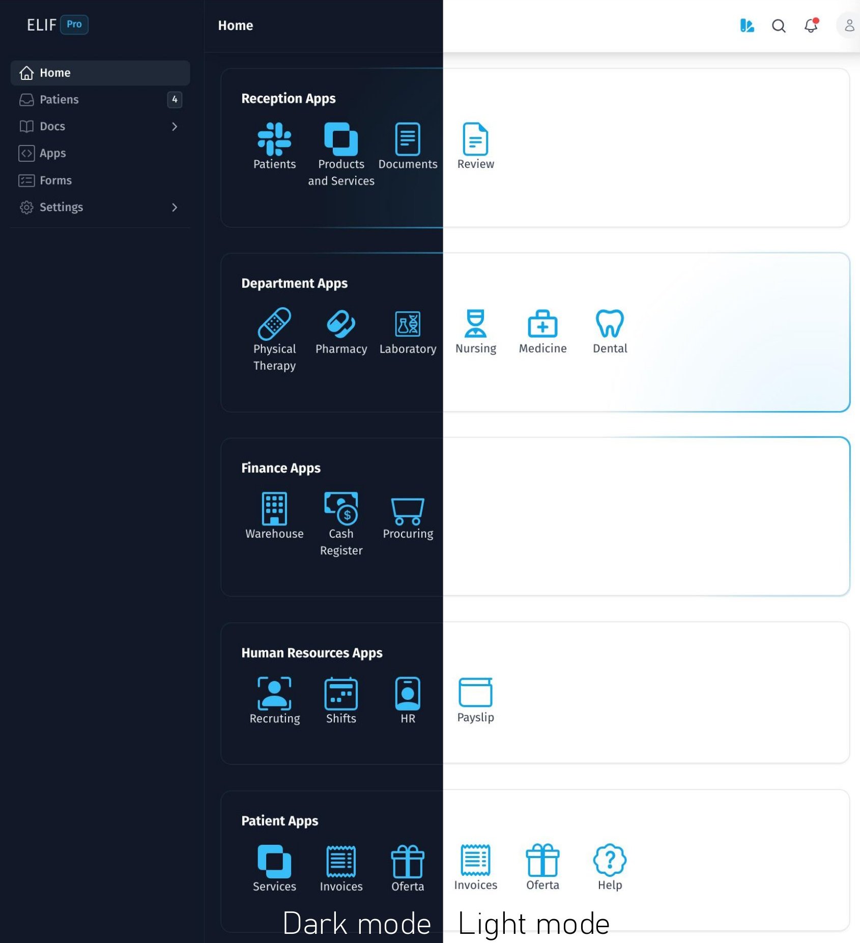Image resolution: width=860 pixels, height=943 pixels.
Task: Open Apps from the sidebar menu
Action: point(52,153)
